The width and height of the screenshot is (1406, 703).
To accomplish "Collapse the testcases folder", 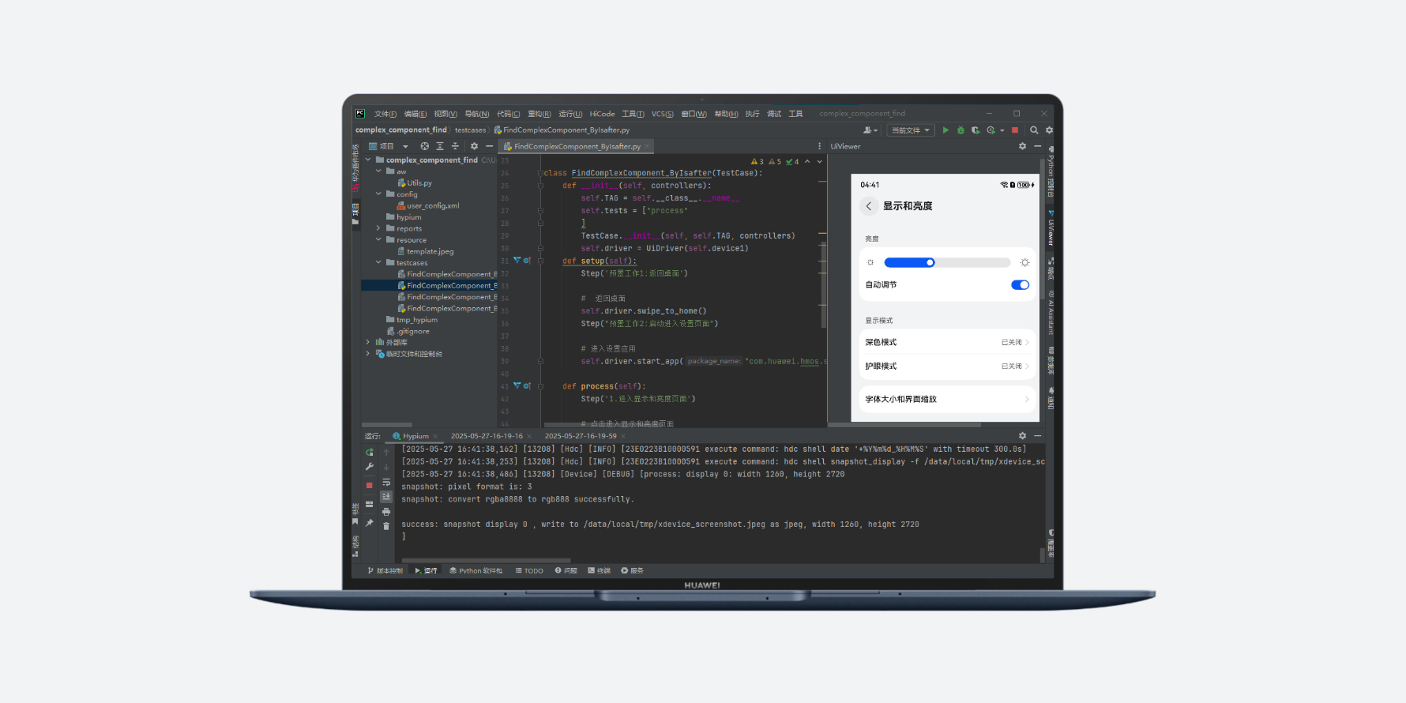I will click(378, 262).
